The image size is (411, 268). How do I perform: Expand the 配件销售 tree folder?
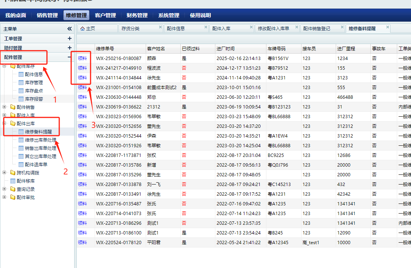[x=4, y=107]
